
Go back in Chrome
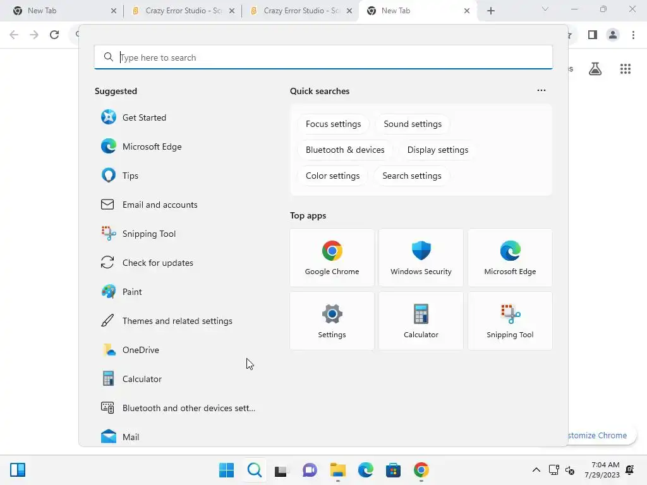(x=14, y=35)
